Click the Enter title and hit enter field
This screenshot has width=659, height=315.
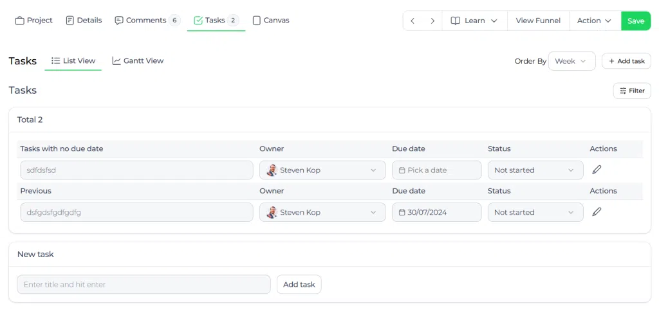tap(144, 284)
